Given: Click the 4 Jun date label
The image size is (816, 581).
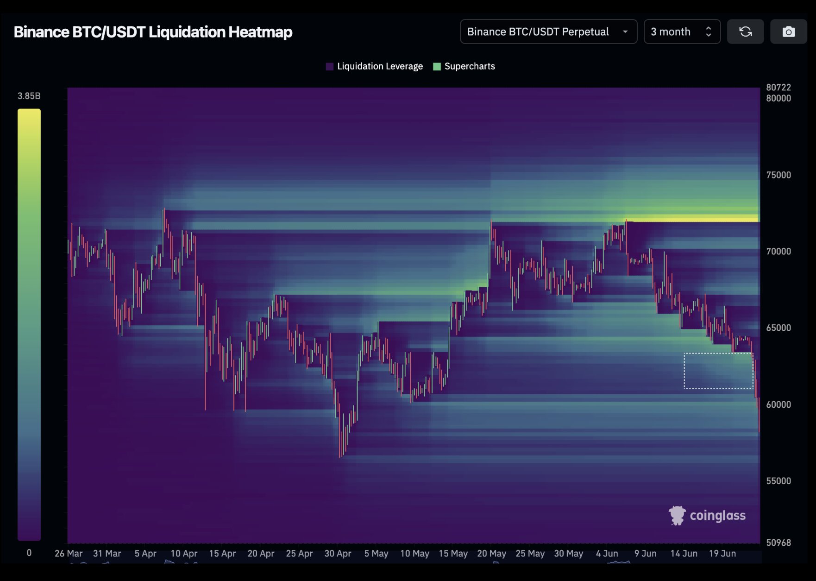Looking at the screenshot, I should coord(607,553).
